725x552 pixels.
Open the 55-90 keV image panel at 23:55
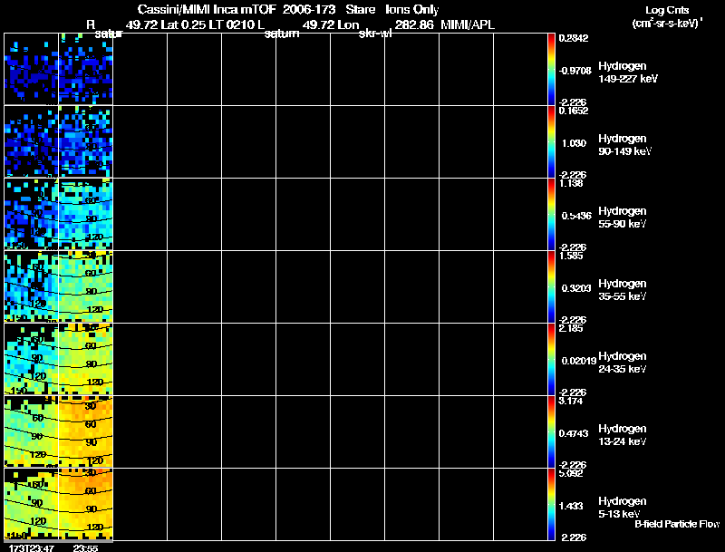(86, 214)
